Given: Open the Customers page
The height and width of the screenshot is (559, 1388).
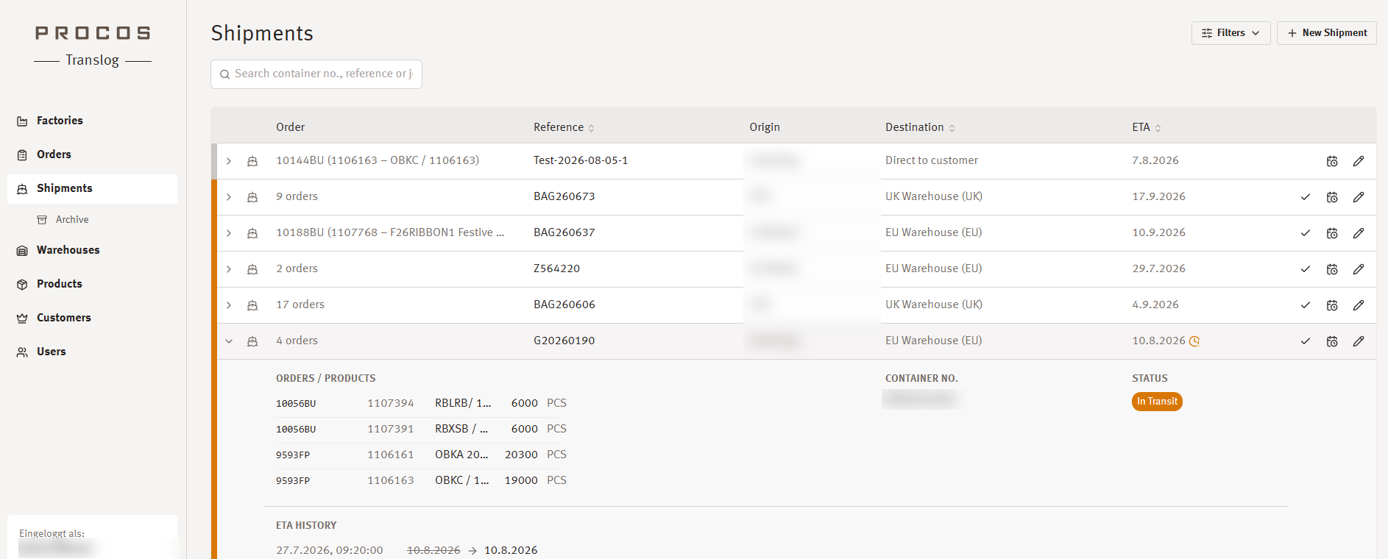Looking at the screenshot, I should tap(92, 318).
